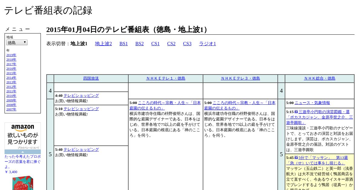Screen dimensions: 363x190
Task: Click the テレビ番組表の記録 site title
Action: (x=48, y=11)
